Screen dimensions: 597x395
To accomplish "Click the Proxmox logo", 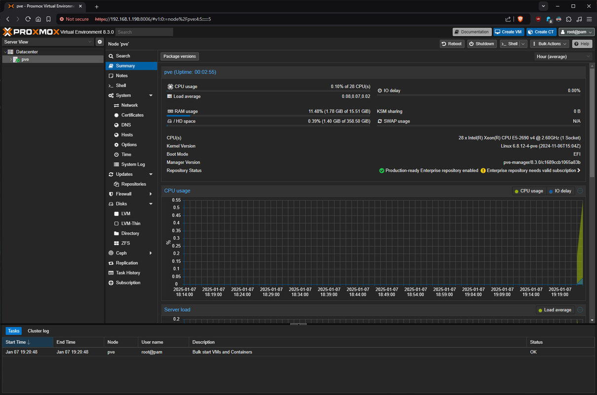I will pos(31,32).
